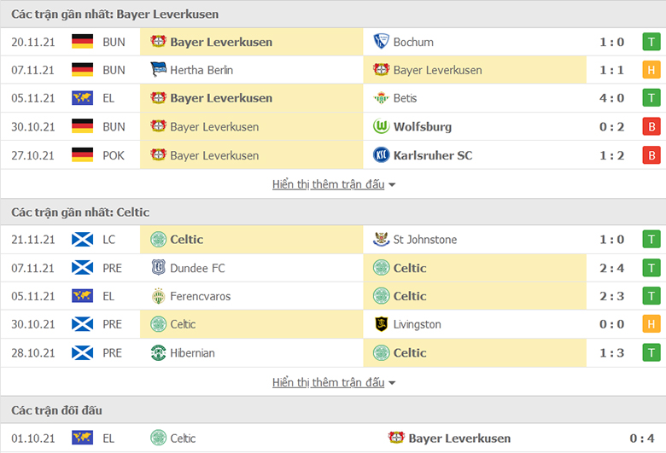Click the 0 : 4 head-to-head score

(x=642, y=438)
